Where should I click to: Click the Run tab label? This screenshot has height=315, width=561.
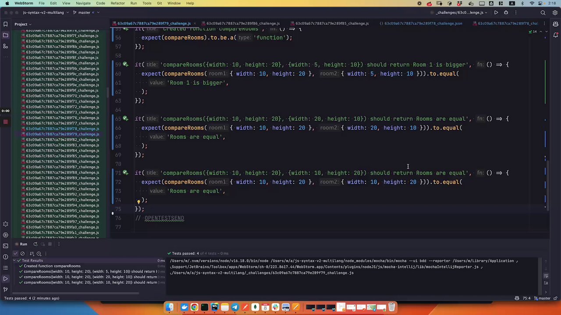coord(24,244)
